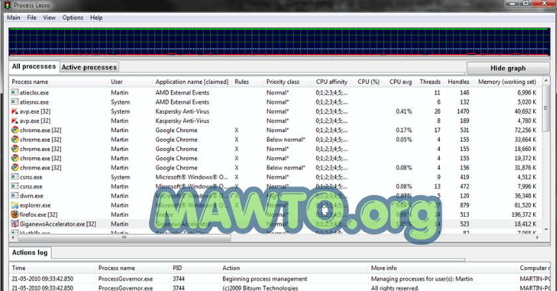Click the CPU usage graph
The image size is (557, 291).
point(279,42)
